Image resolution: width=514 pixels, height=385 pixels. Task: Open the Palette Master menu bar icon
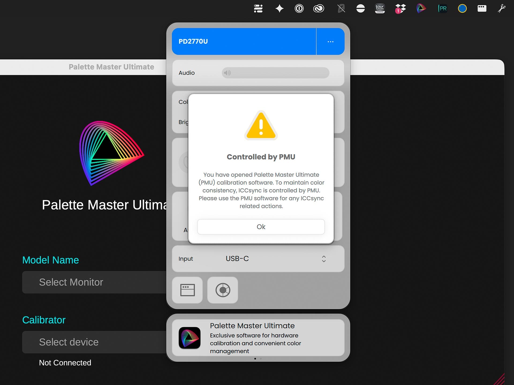click(421, 9)
